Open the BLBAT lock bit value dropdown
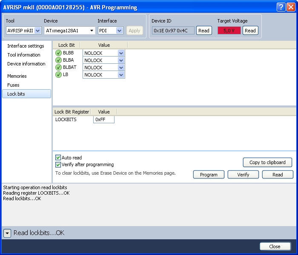The image size is (298, 255). click(x=104, y=67)
